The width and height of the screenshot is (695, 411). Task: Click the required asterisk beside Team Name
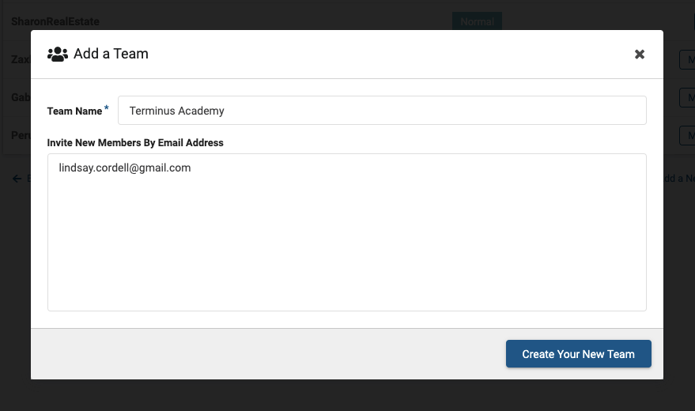pos(107,107)
